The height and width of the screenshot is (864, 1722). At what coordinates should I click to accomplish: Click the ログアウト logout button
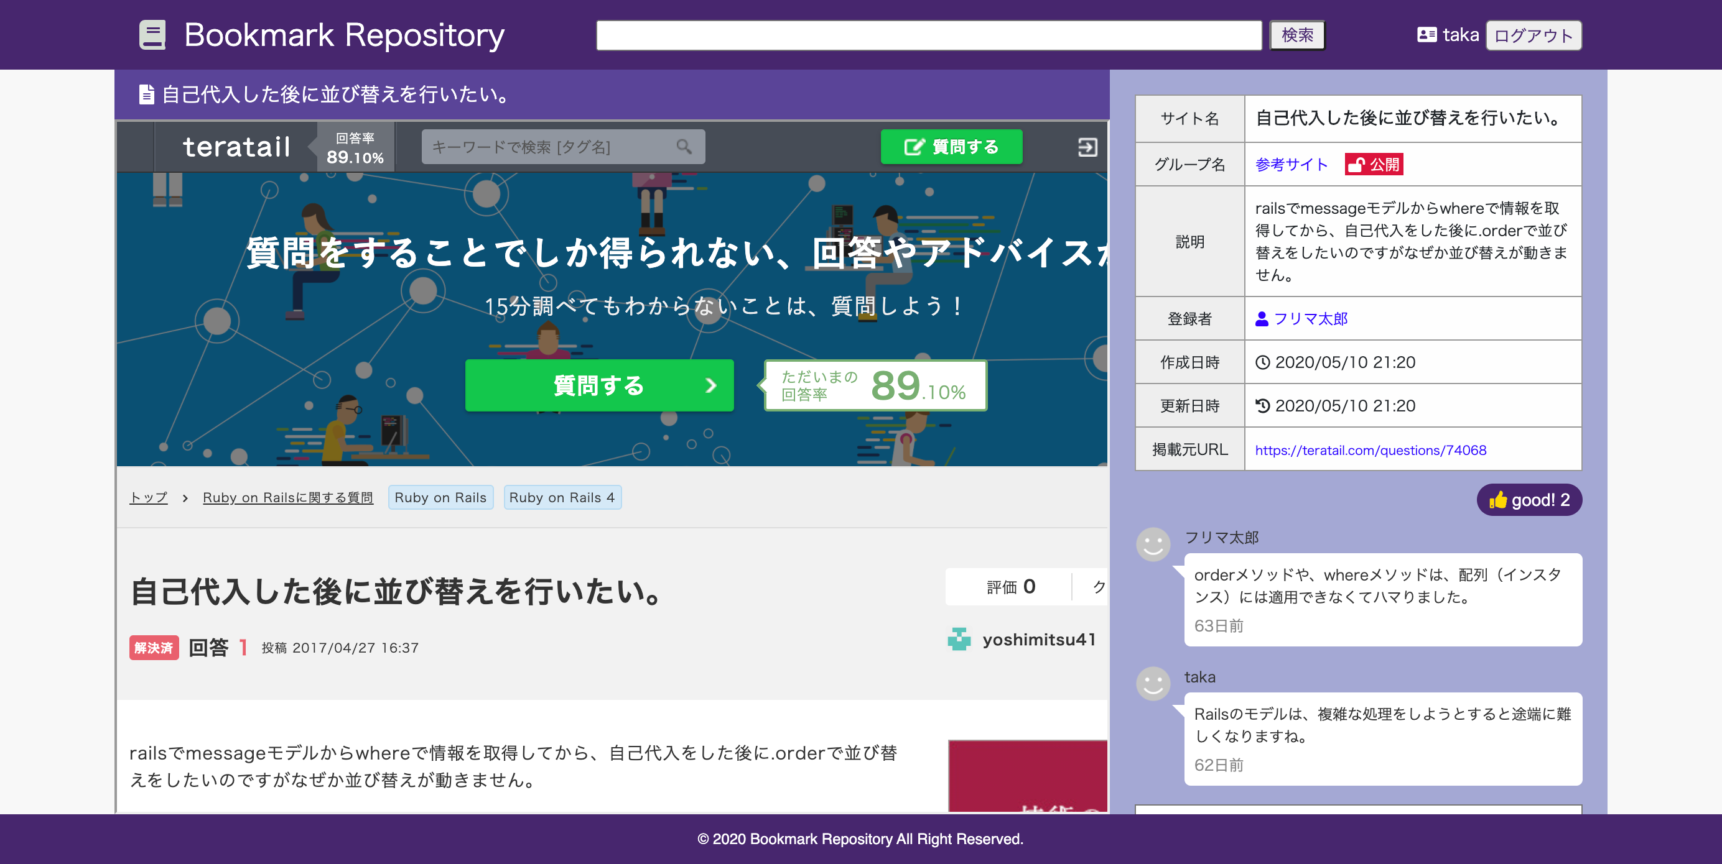1533,35
